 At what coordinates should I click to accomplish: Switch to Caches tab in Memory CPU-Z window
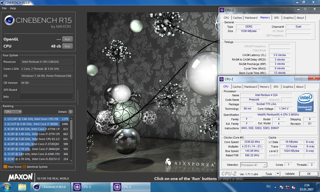point(237,18)
